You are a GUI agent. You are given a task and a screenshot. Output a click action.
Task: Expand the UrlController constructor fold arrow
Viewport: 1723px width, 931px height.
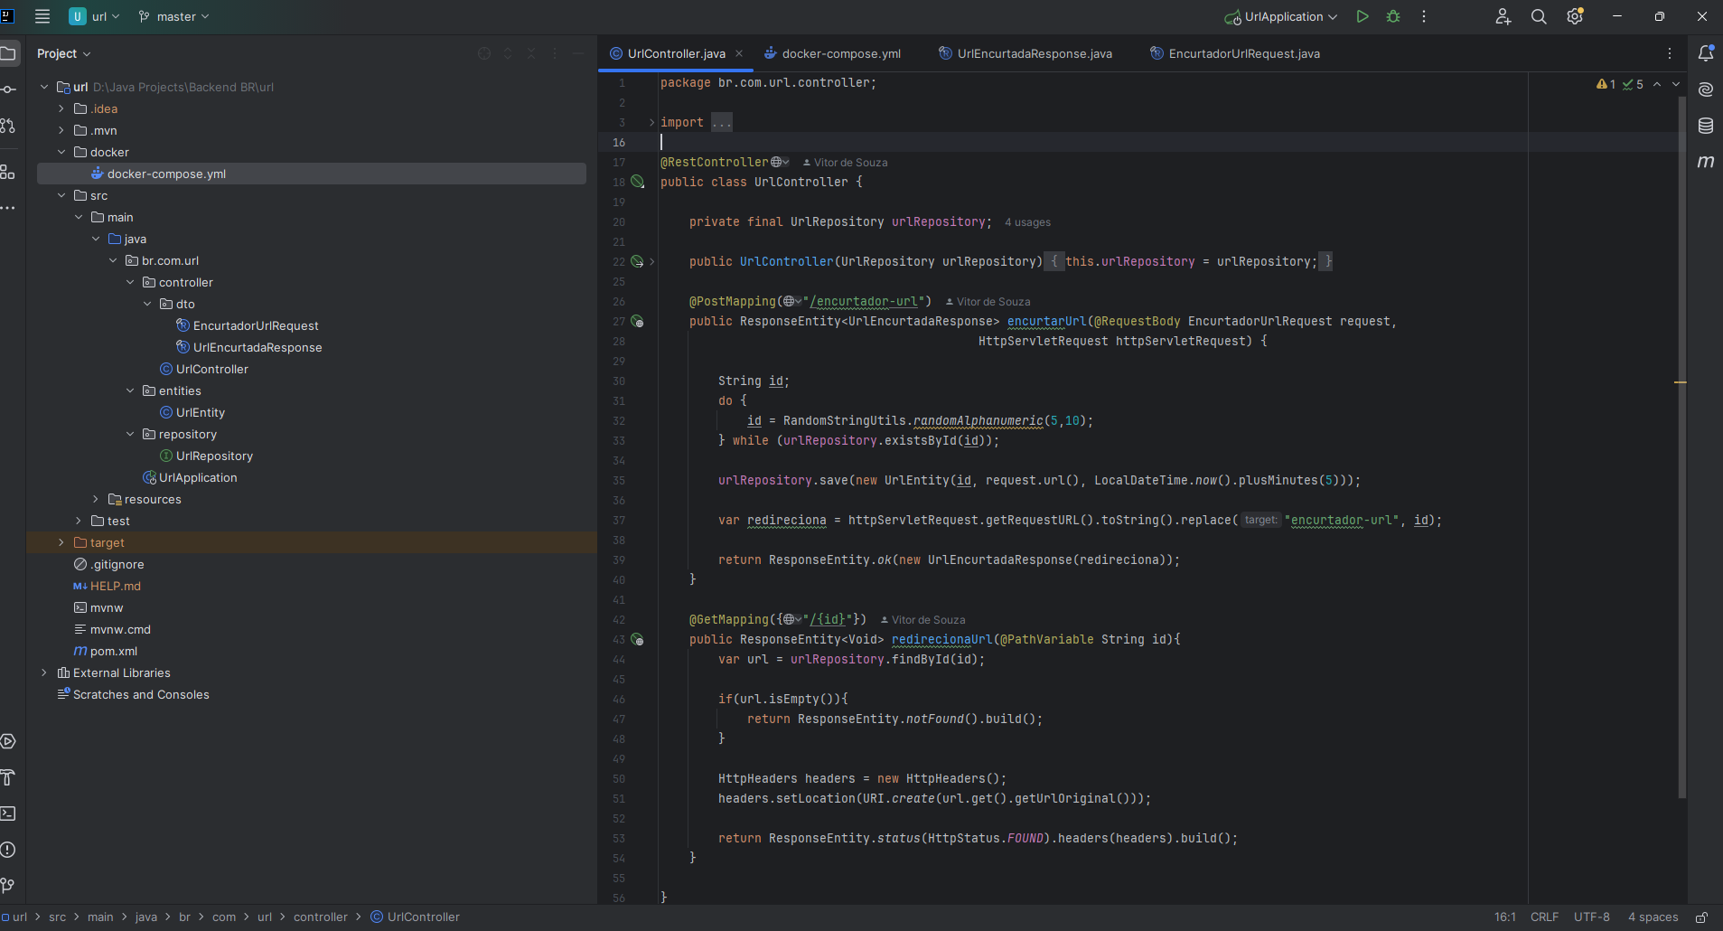(651, 261)
